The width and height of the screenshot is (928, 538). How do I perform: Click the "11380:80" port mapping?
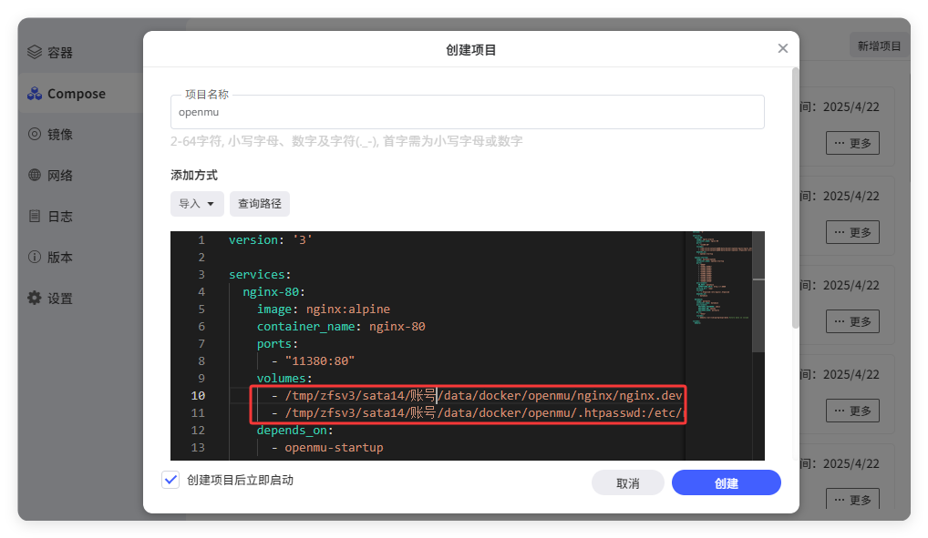(320, 360)
